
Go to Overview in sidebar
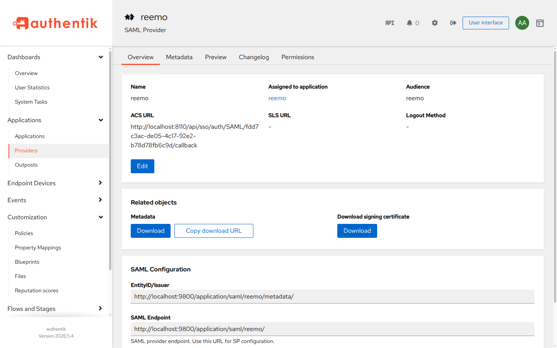[x=58, y=73]
